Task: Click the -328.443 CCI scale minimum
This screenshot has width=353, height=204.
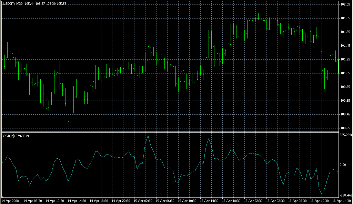Action: coord(345,194)
